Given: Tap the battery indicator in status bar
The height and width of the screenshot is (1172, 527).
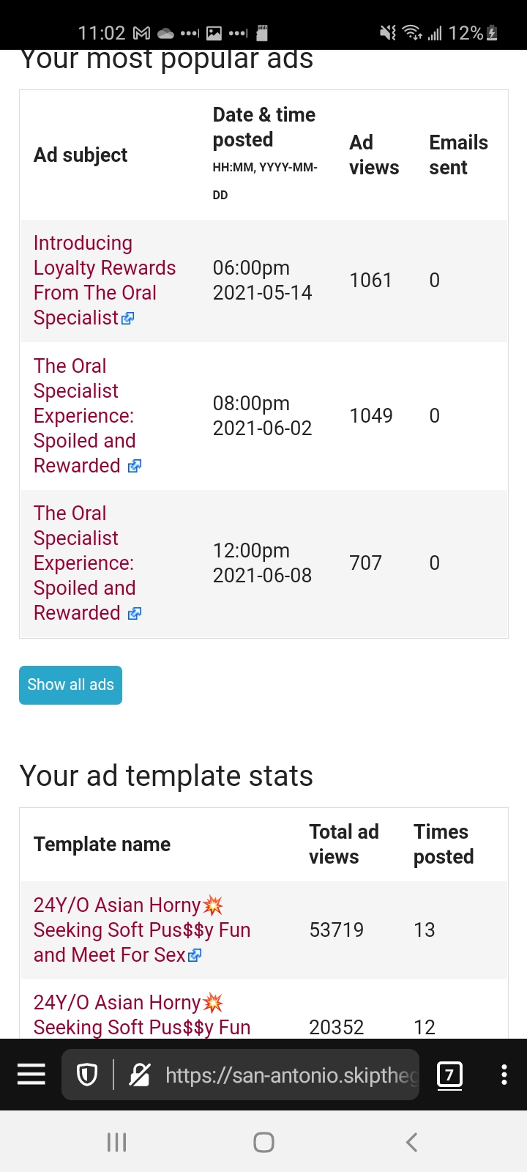Looking at the screenshot, I should tap(493, 33).
